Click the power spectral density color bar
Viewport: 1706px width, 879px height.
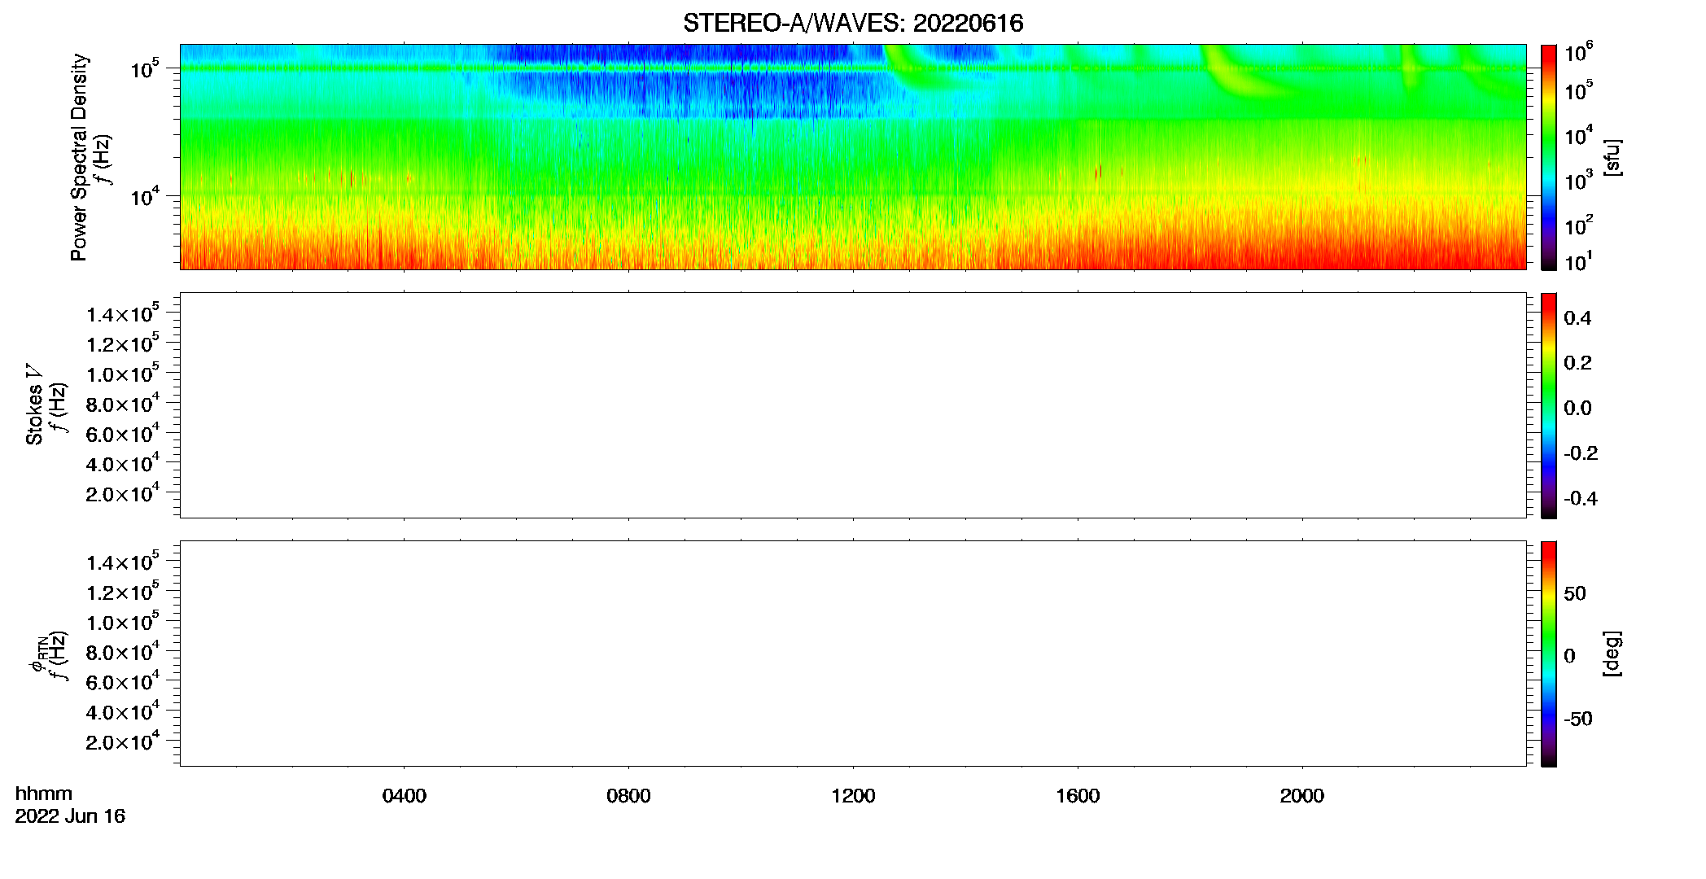pos(1549,157)
